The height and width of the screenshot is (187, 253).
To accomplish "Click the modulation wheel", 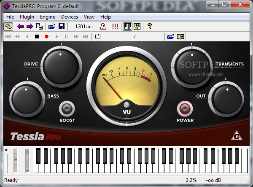I will [27, 160].
